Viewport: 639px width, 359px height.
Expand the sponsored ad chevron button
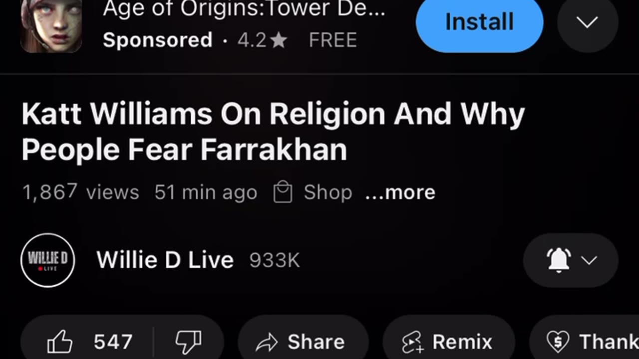pos(588,22)
